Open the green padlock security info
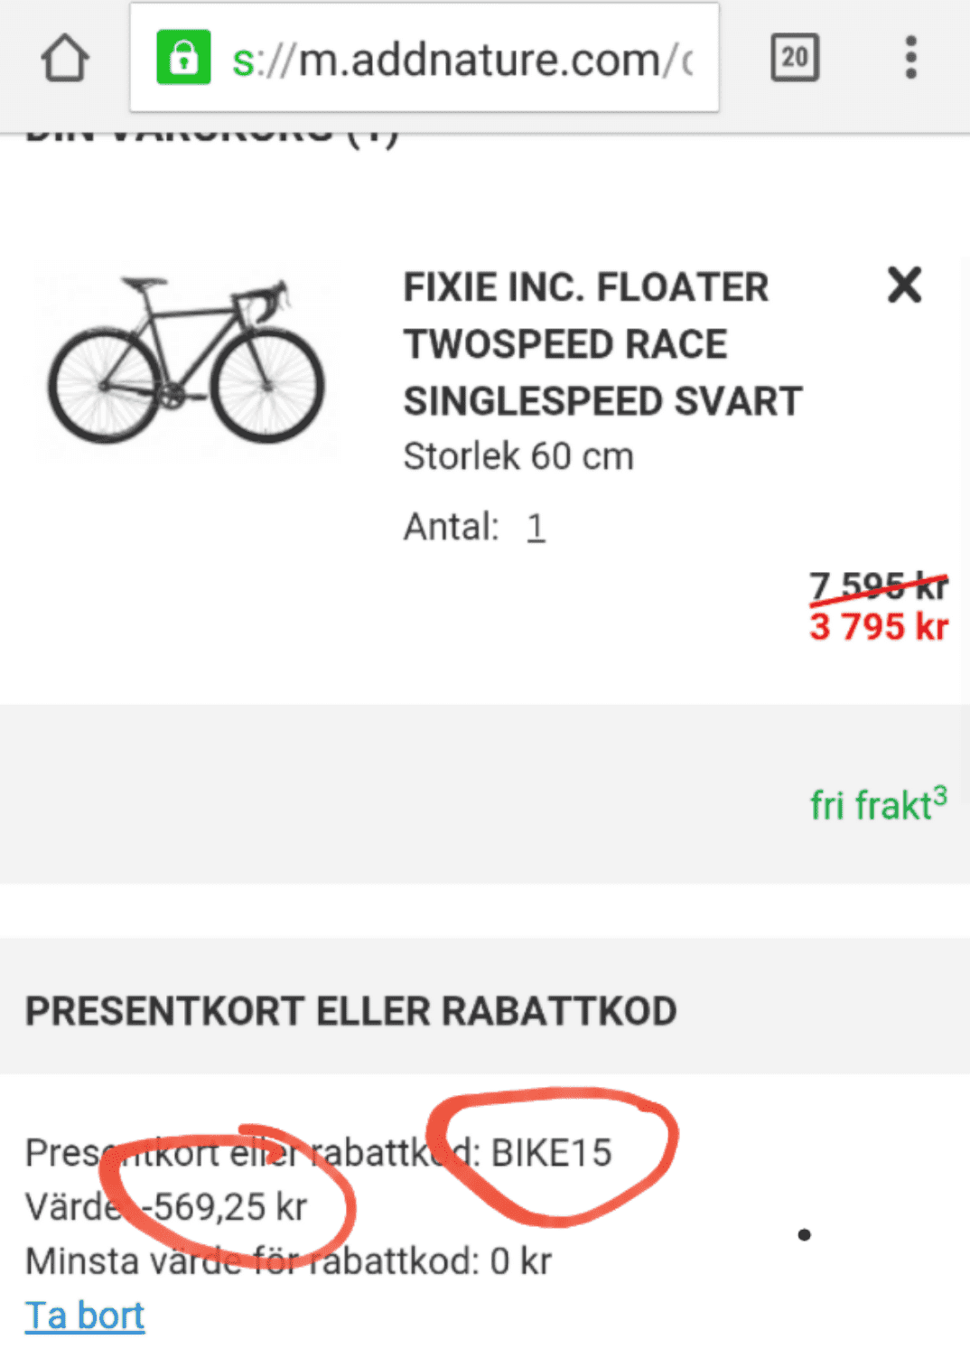The height and width of the screenshot is (1349, 970). pos(183,58)
